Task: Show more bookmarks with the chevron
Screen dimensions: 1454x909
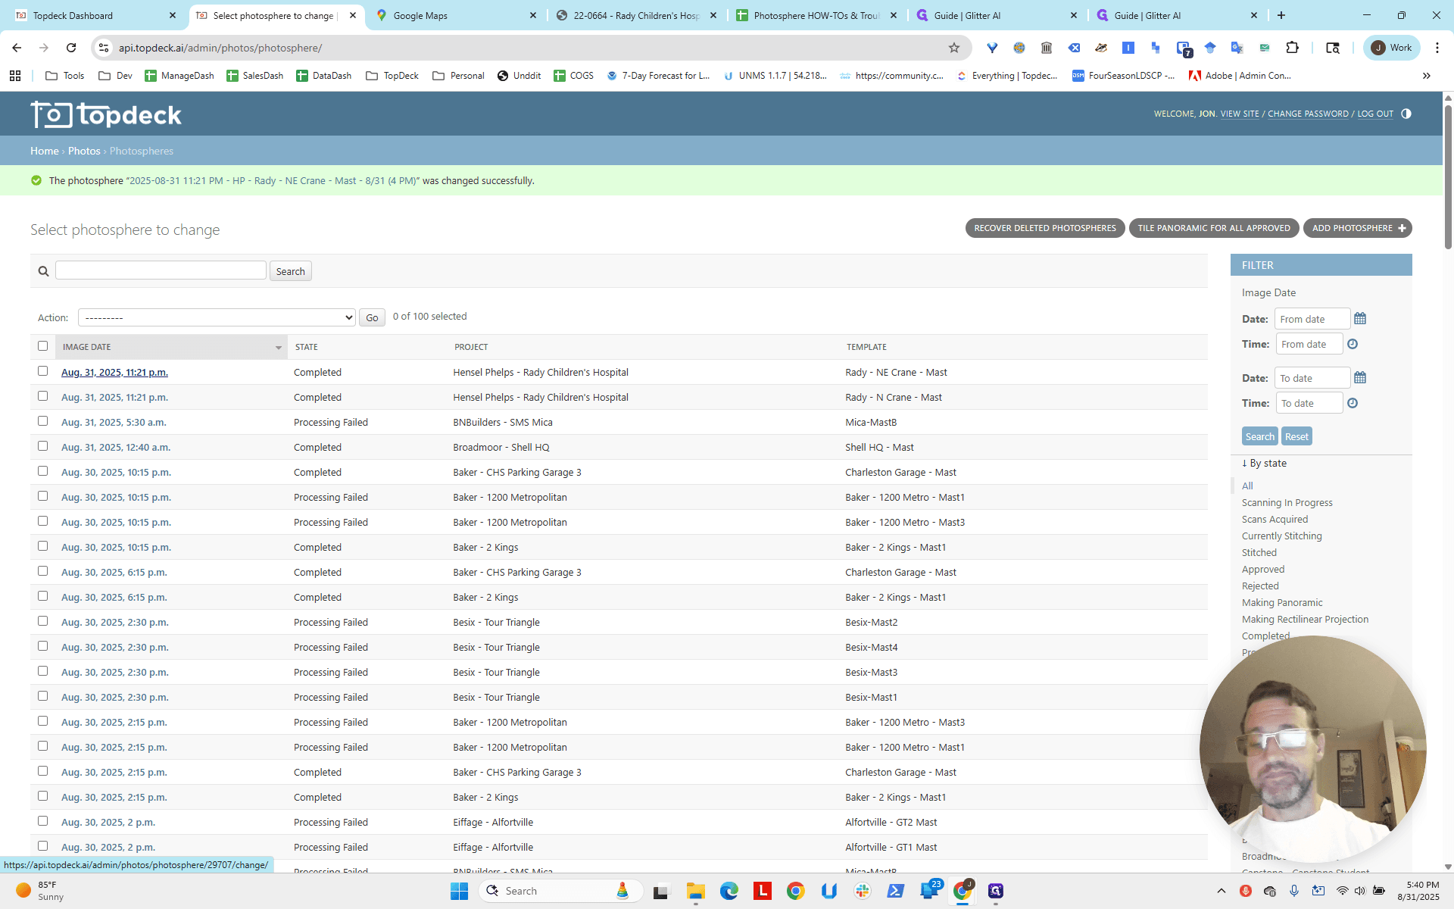Action: [1427, 76]
